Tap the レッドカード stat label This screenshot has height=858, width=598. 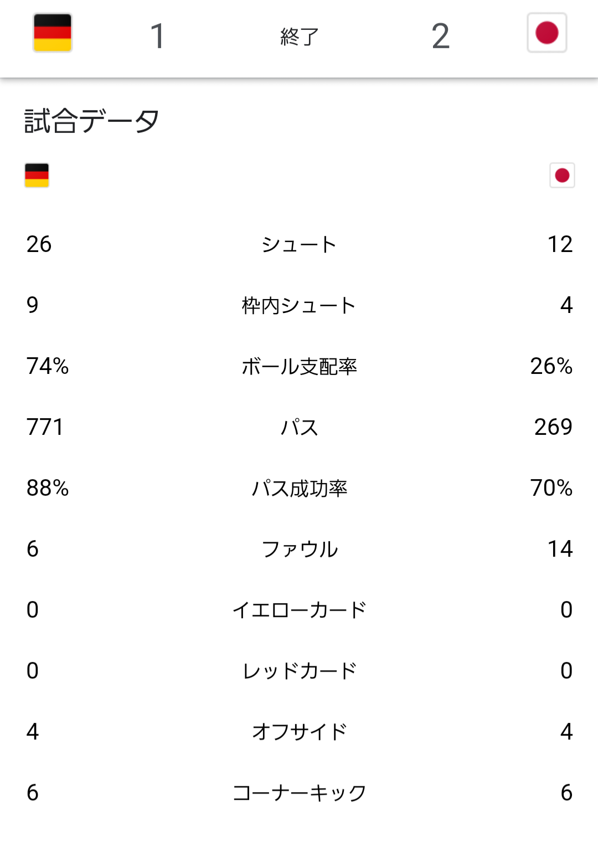point(299,671)
